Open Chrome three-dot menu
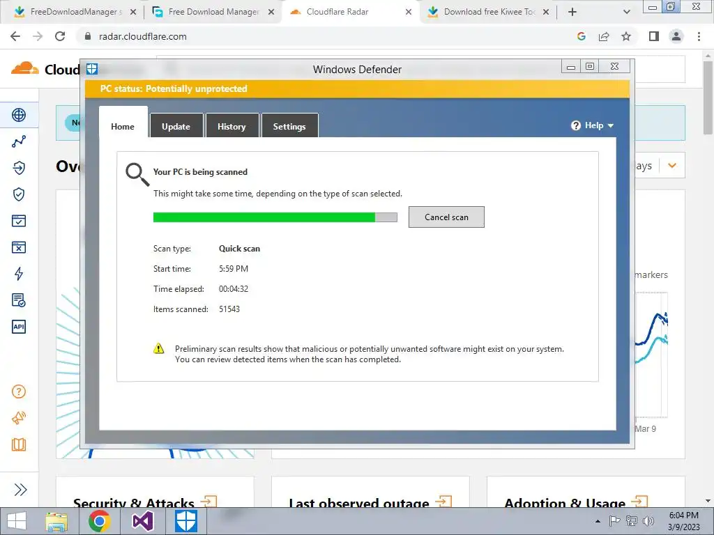Image resolution: width=714 pixels, height=535 pixels. (x=699, y=36)
